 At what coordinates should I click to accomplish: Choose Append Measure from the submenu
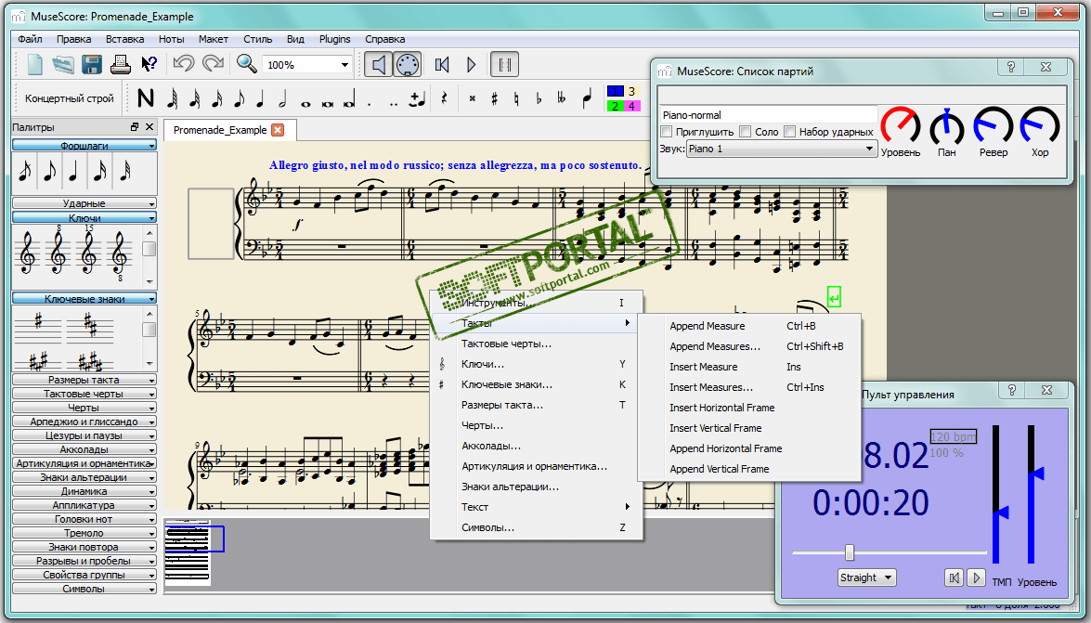coord(707,326)
